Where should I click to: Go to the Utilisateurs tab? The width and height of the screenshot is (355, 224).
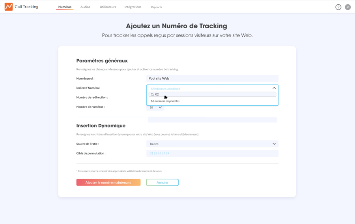108,7
